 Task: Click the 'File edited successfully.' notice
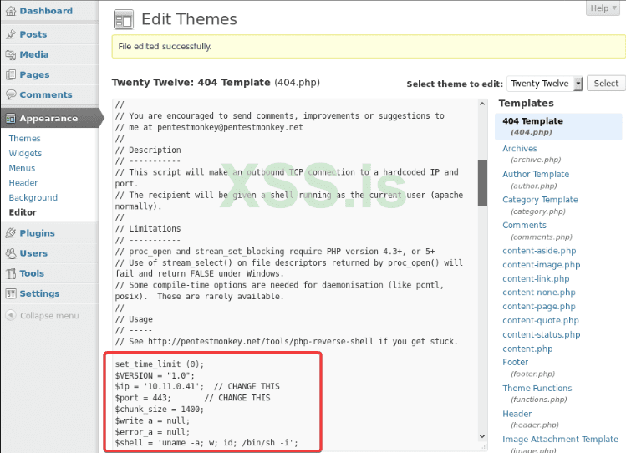pyautogui.click(x=368, y=46)
